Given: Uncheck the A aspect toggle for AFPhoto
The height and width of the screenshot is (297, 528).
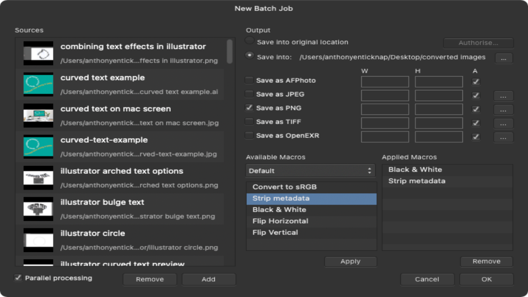Looking at the screenshot, I should (x=476, y=81).
